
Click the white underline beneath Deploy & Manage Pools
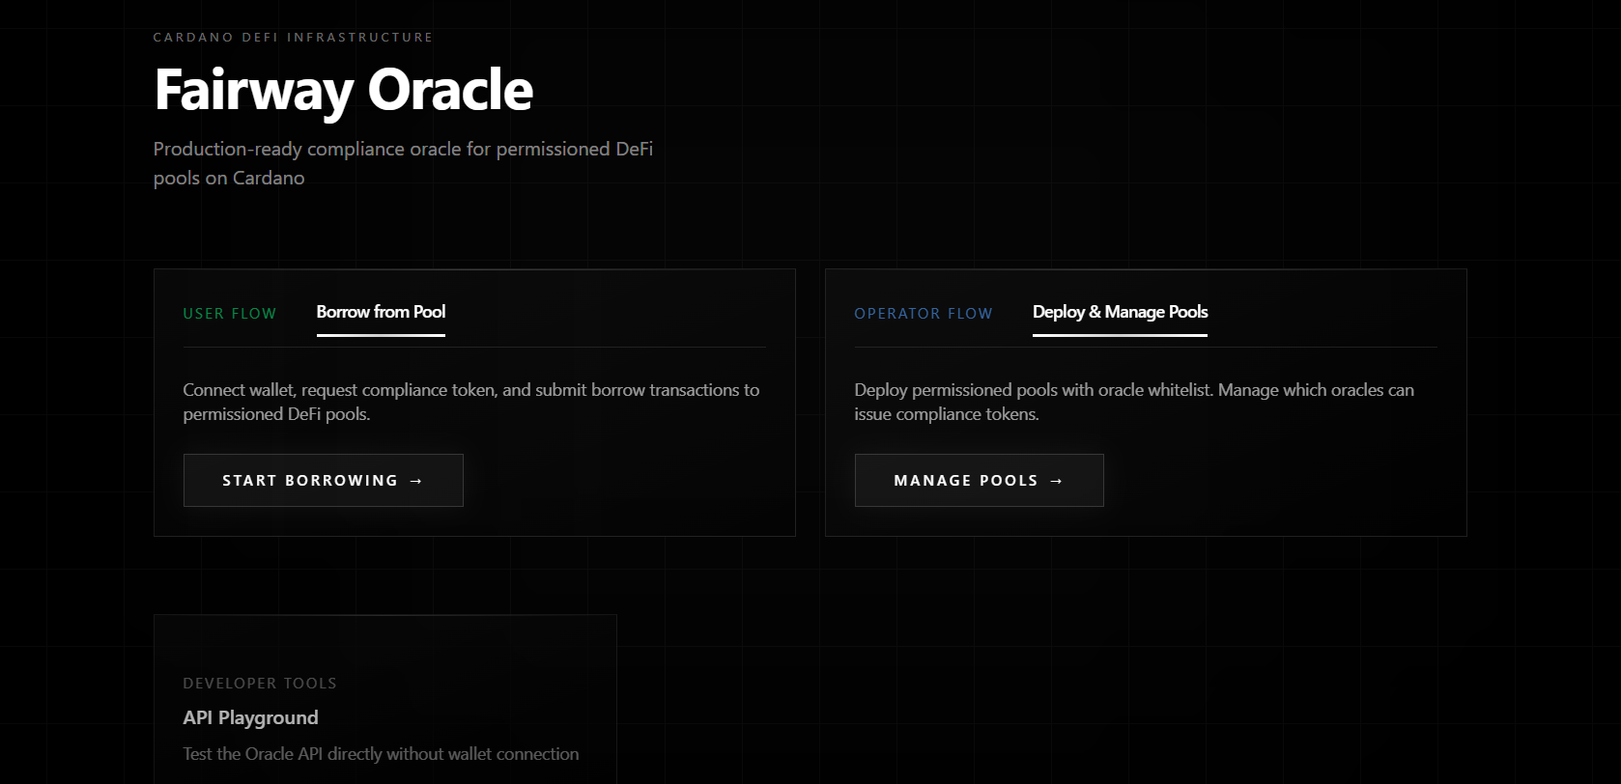tap(1120, 335)
